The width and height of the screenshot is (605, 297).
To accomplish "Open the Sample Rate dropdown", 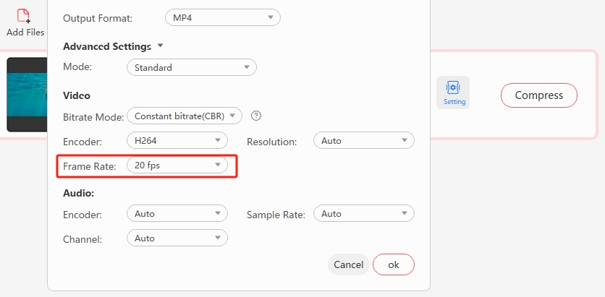I will (363, 214).
